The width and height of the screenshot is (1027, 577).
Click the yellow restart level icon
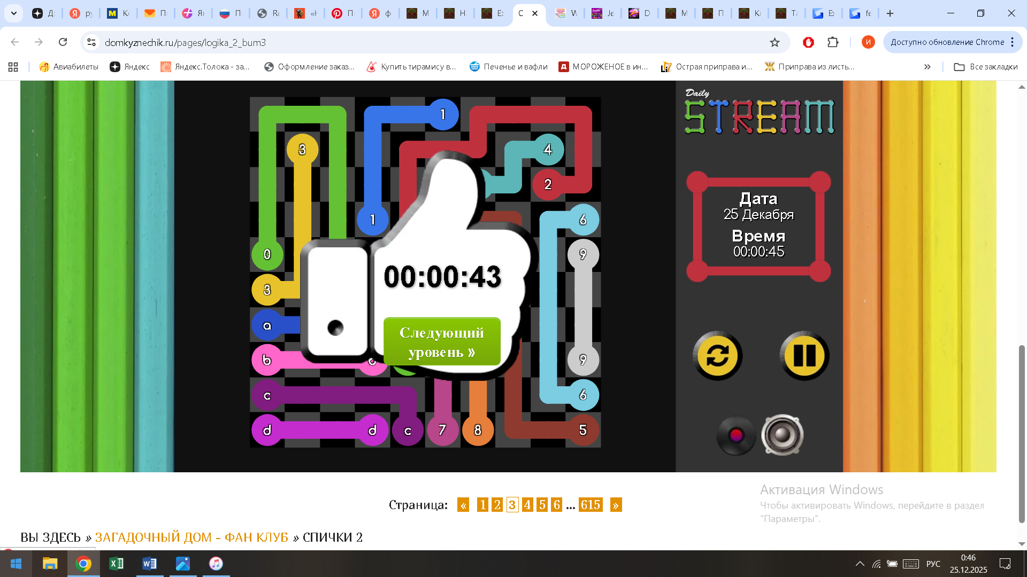717,356
